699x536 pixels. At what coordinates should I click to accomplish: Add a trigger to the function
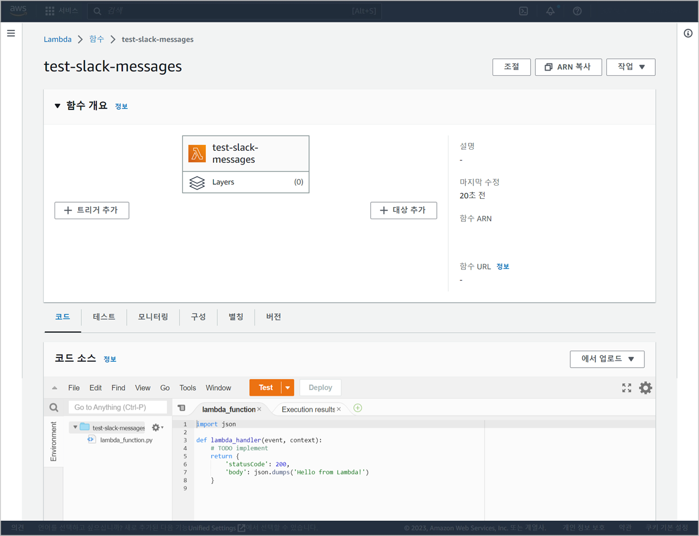92,210
